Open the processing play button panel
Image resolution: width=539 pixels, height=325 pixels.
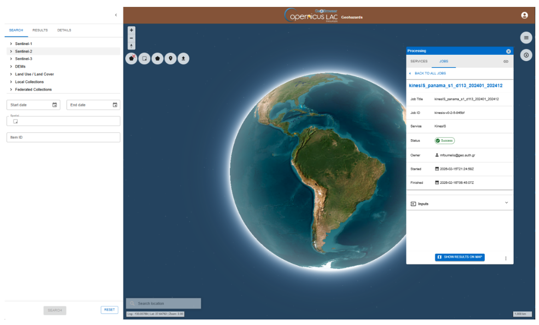pos(526,55)
